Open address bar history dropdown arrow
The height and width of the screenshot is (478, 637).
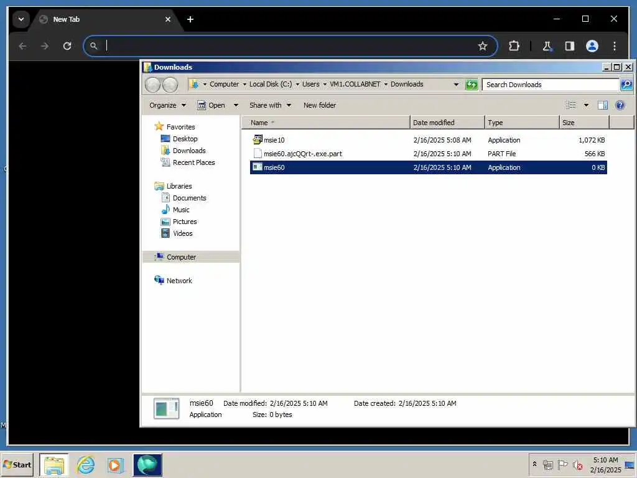(456, 85)
